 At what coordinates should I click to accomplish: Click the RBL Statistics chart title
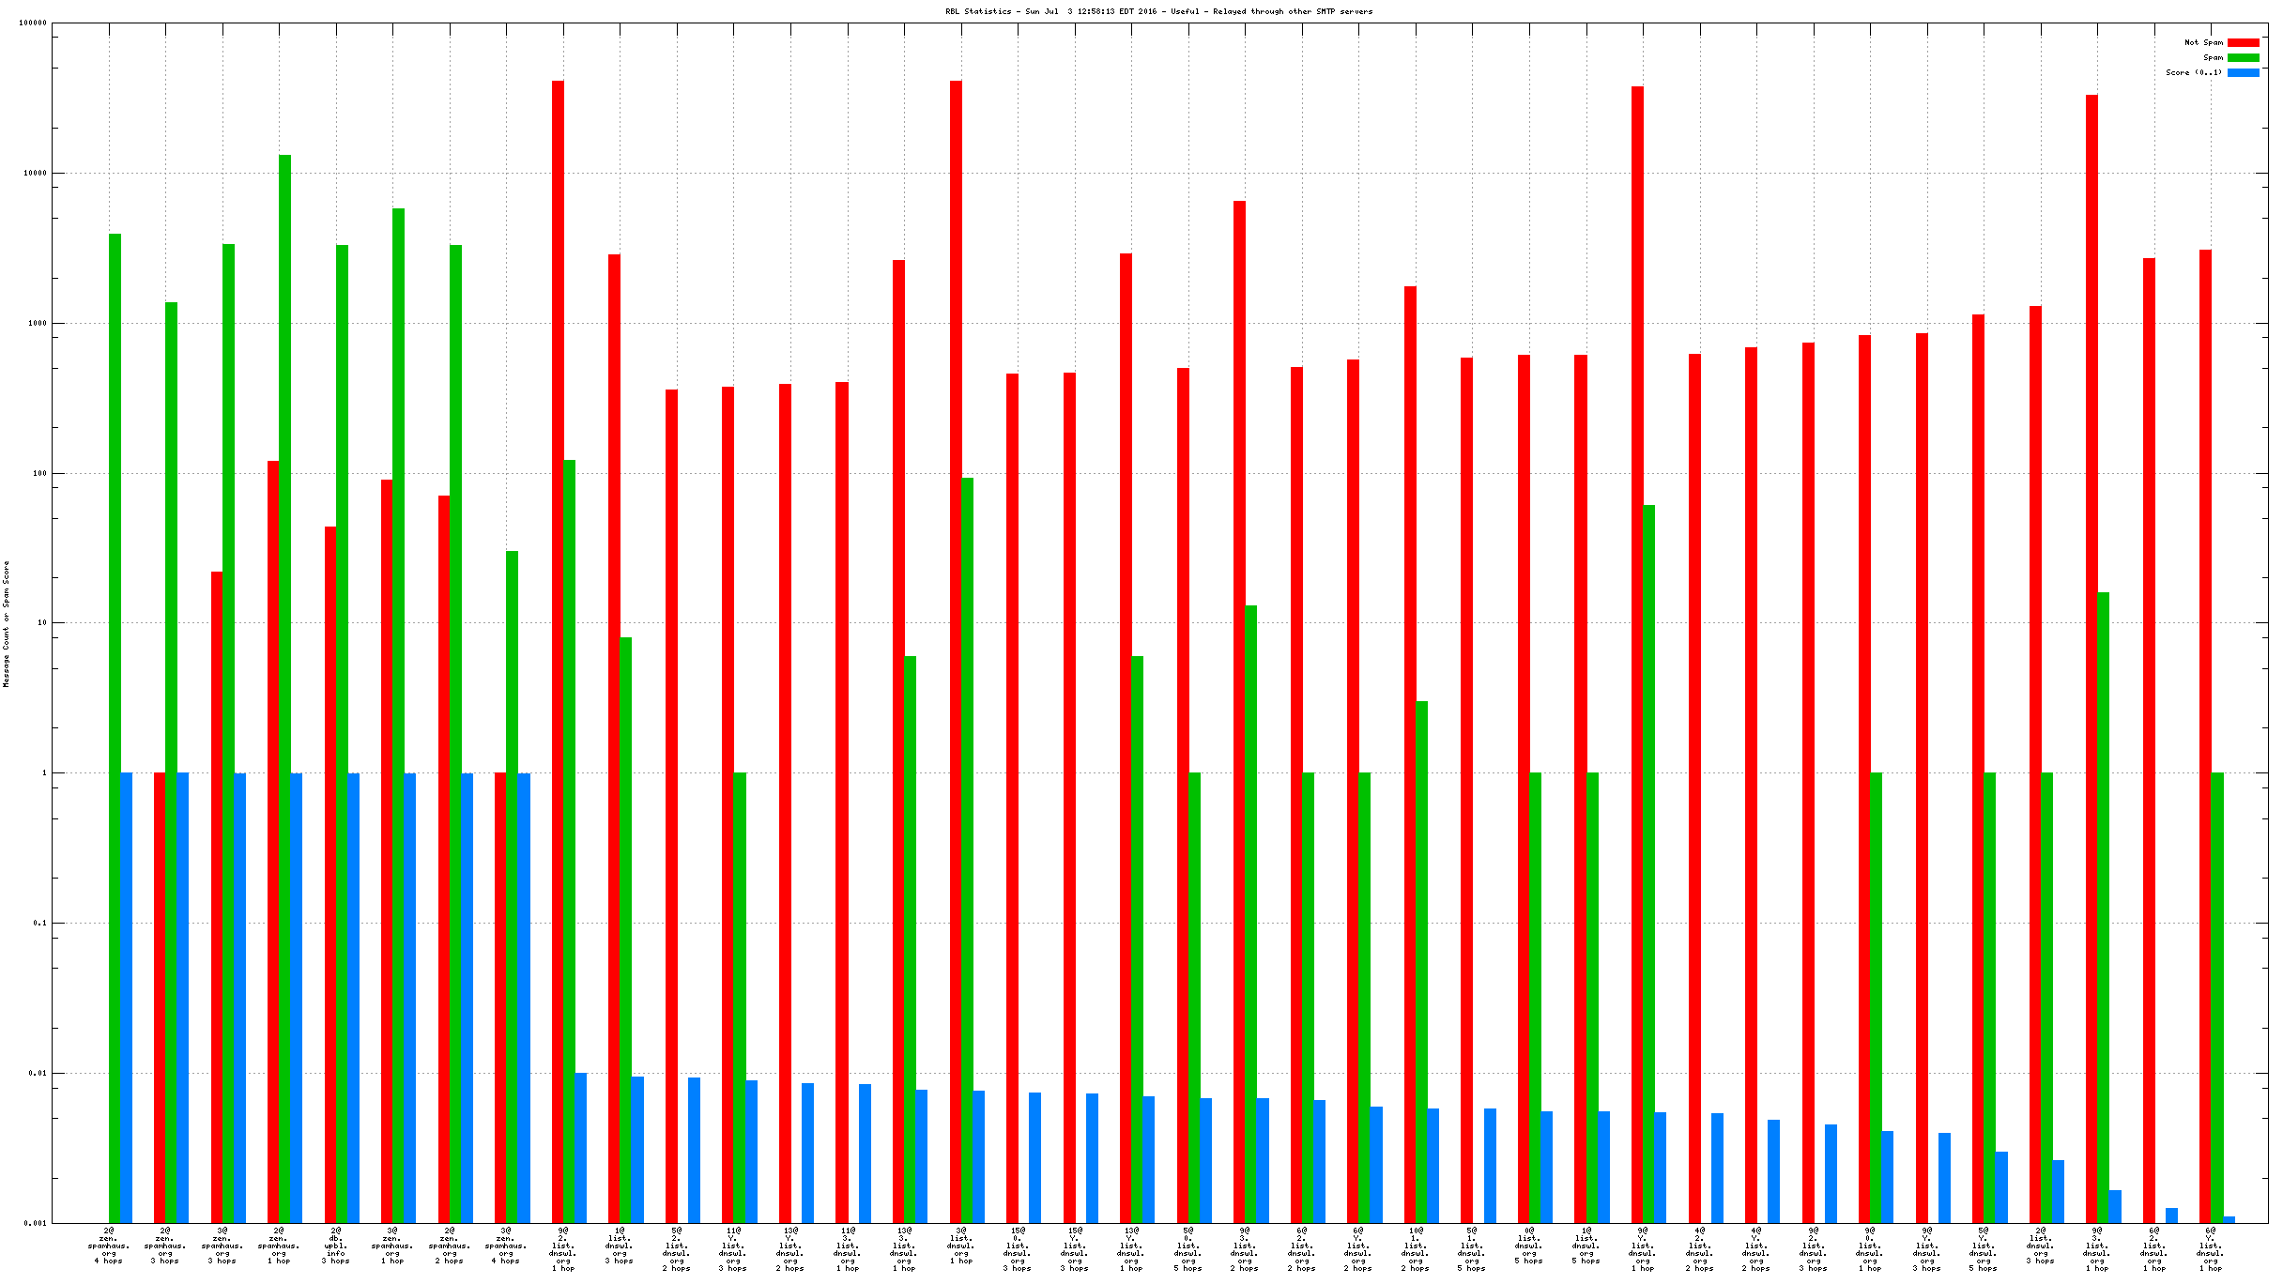[1158, 12]
